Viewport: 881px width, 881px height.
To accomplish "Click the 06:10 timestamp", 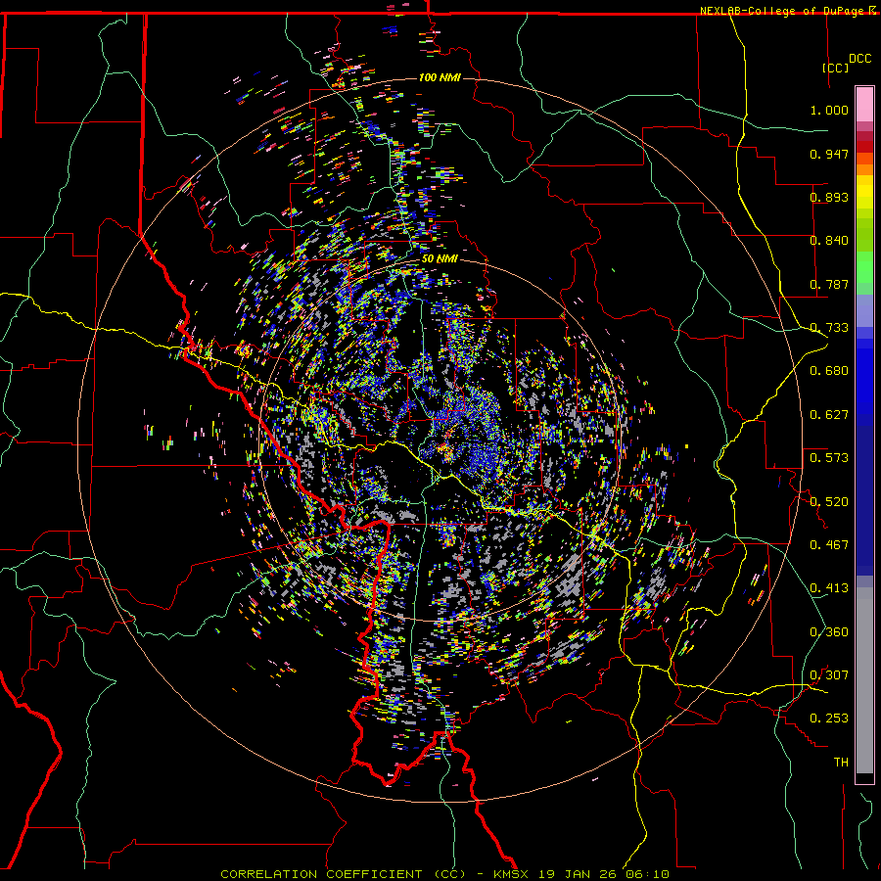I will pyautogui.click(x=647, y=874).
